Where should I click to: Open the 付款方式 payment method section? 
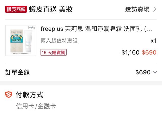tap(29, 95)
